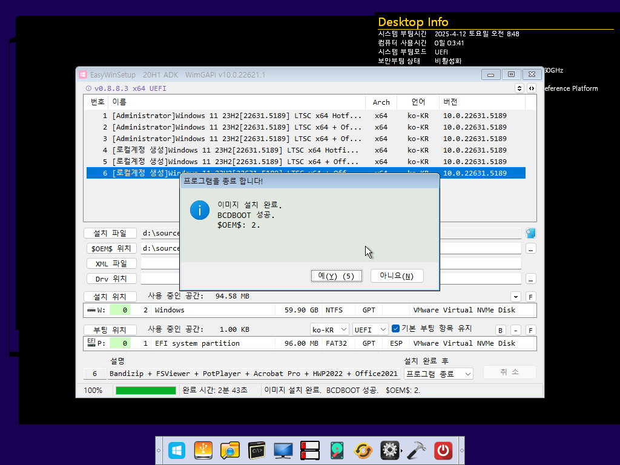Image resolution: width=620 pixels, height=465 pixels.
Task: Click the 버전 column header
Action: point(482,102)
